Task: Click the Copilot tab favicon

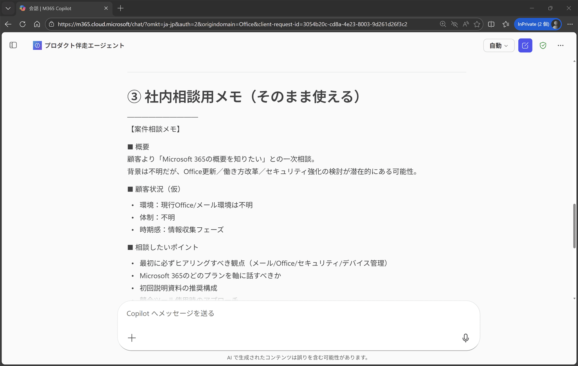Action: 23,8
